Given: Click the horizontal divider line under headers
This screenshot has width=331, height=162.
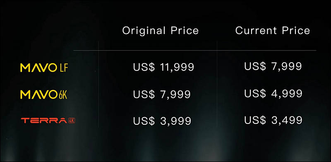Looking at the screenshot, I should tap(195, 51).
